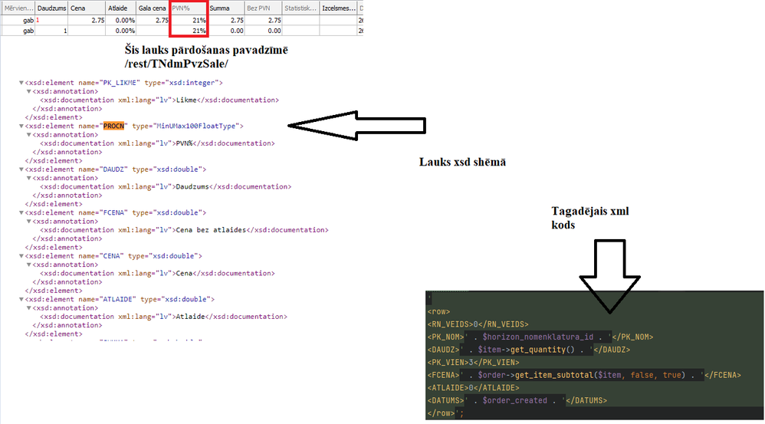Sort by the Mērvien... column header

18,8
